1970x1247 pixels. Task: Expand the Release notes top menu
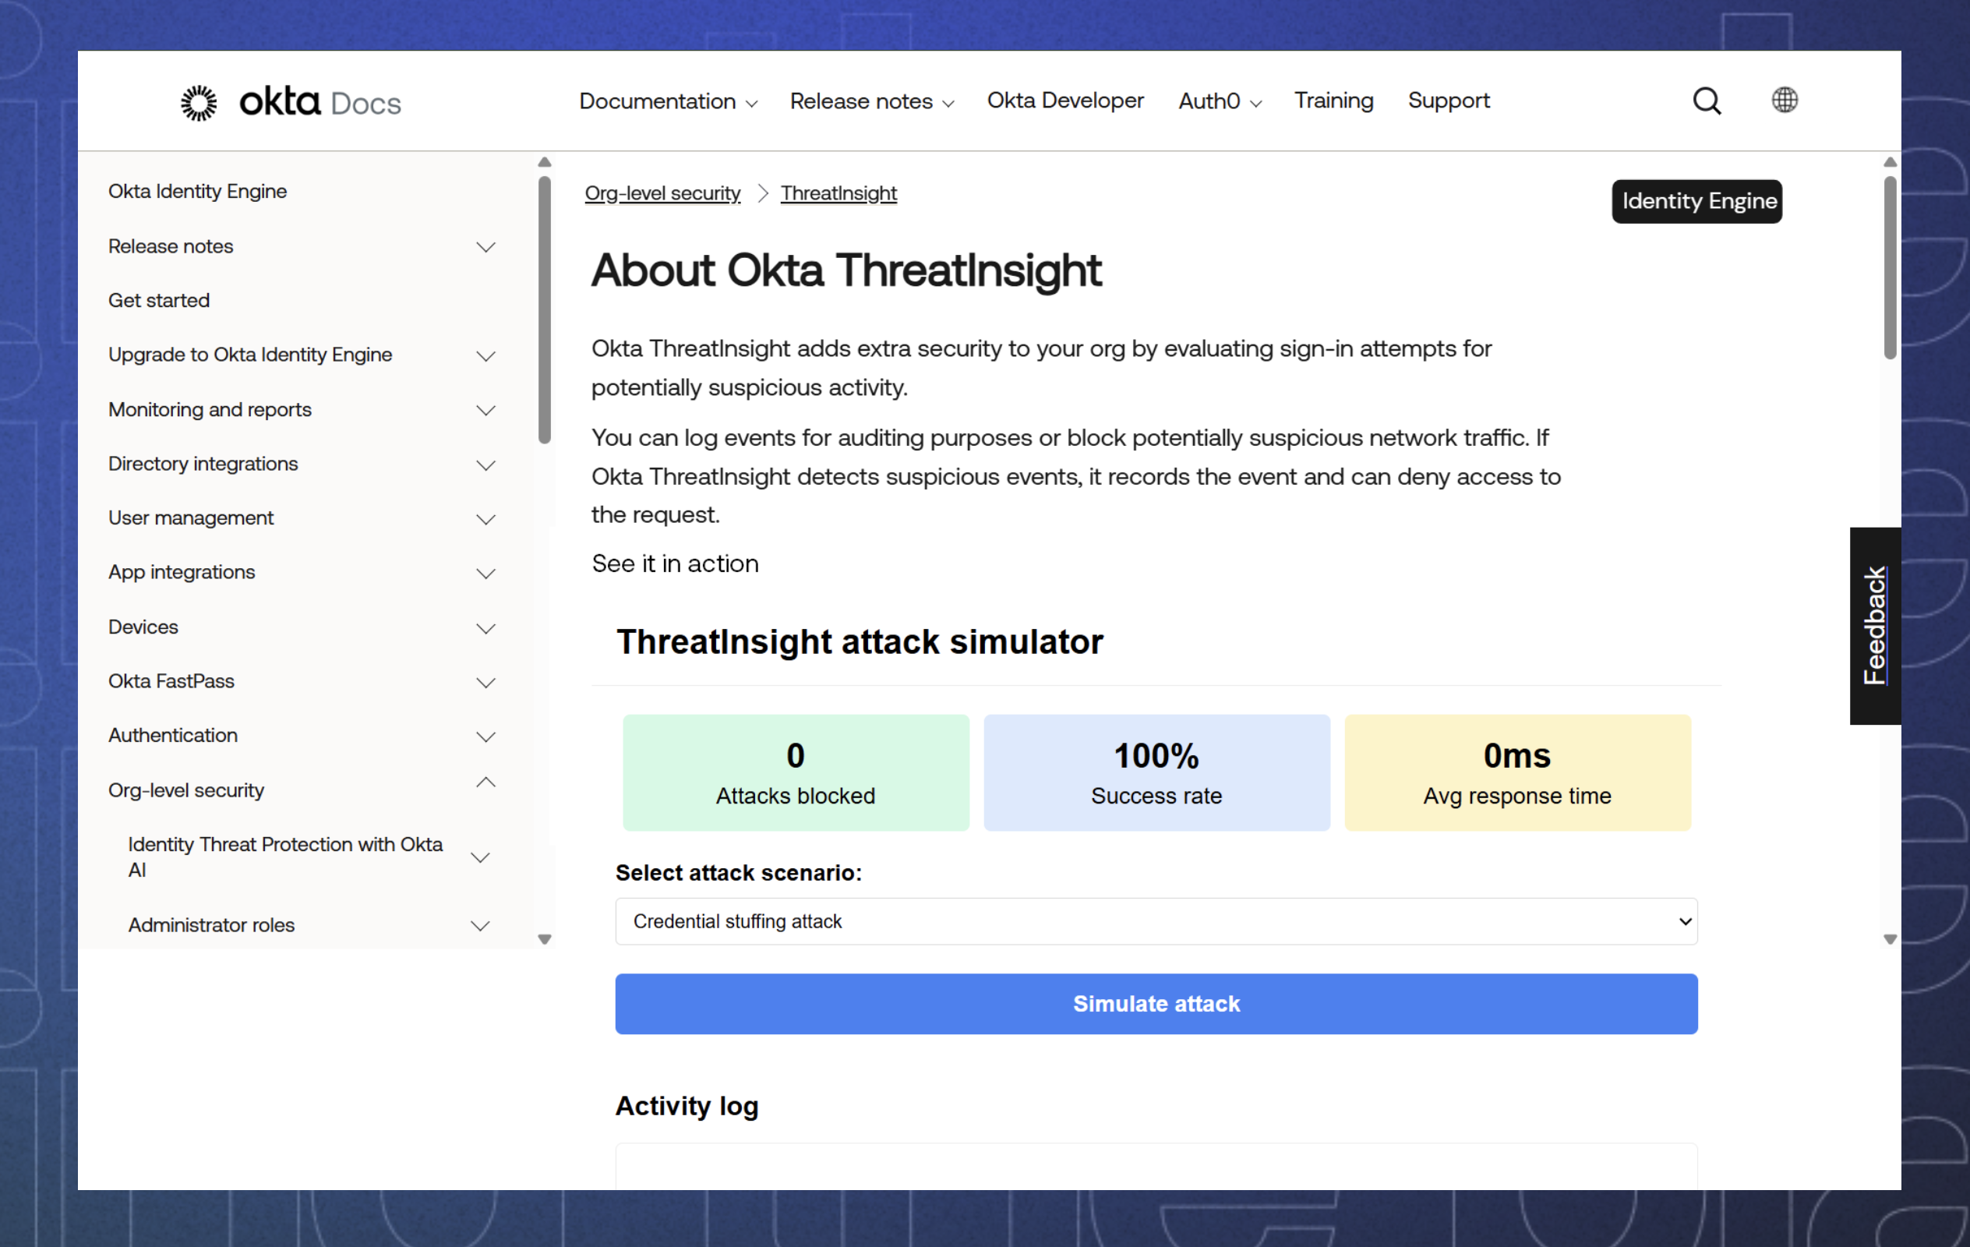(871, 101)
